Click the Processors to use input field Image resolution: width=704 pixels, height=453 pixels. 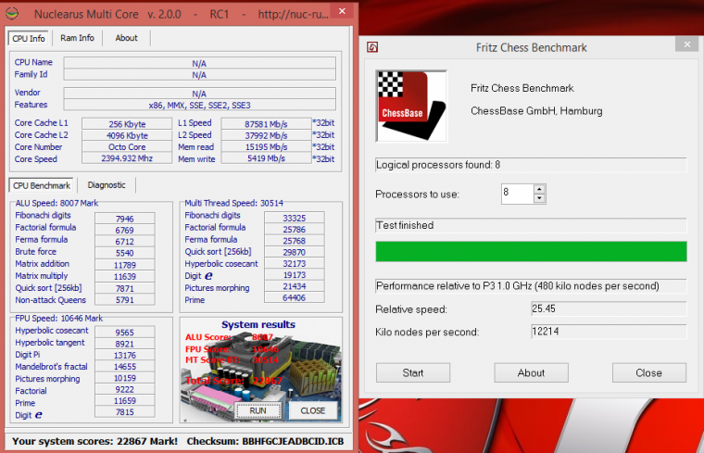tap(516, 194)
